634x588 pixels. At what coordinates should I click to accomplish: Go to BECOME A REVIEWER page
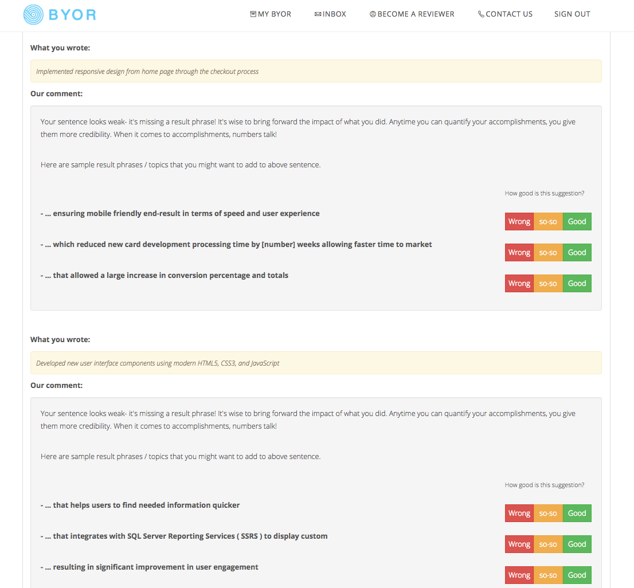click(x=412, y=14)
